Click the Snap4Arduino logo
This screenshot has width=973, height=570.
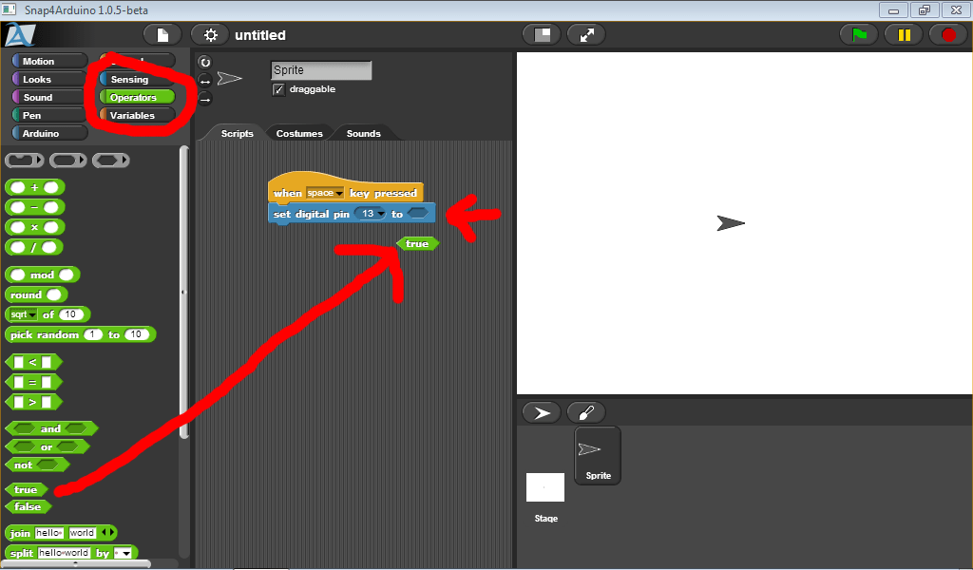(20, 35)
